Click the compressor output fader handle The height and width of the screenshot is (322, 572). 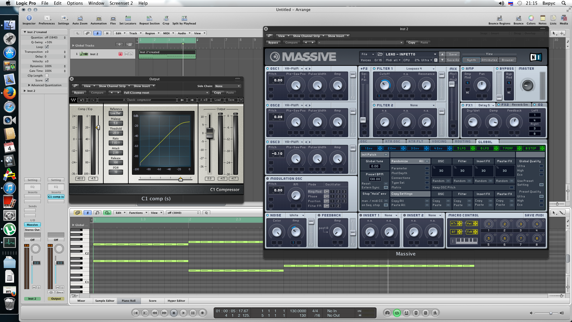coord(210,133)
